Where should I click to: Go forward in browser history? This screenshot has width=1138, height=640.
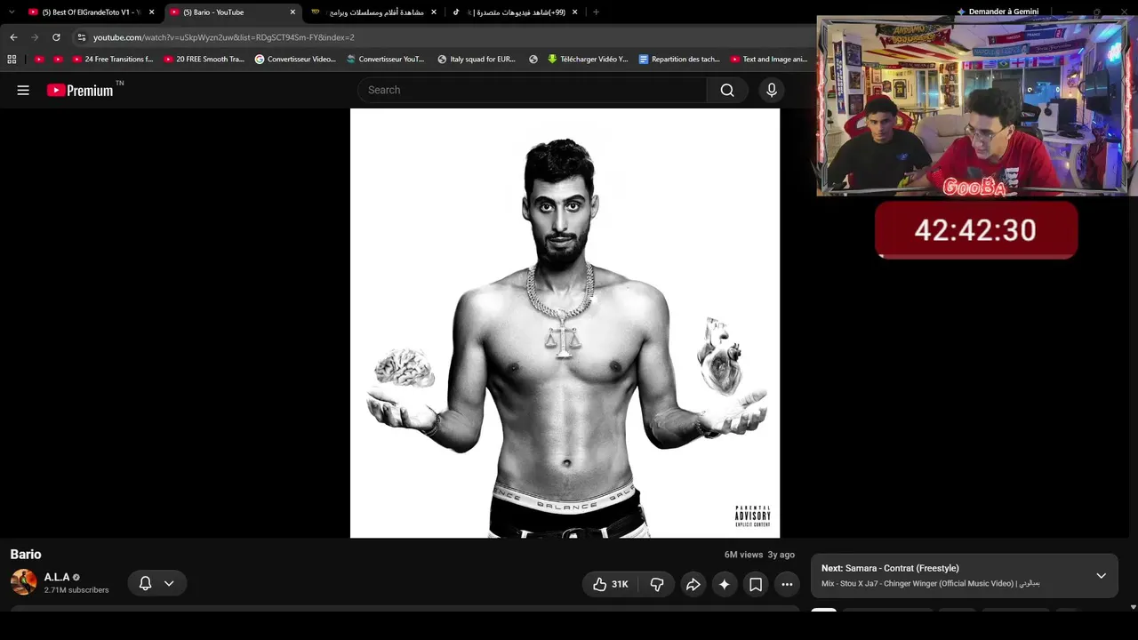[x=35, y=37]
